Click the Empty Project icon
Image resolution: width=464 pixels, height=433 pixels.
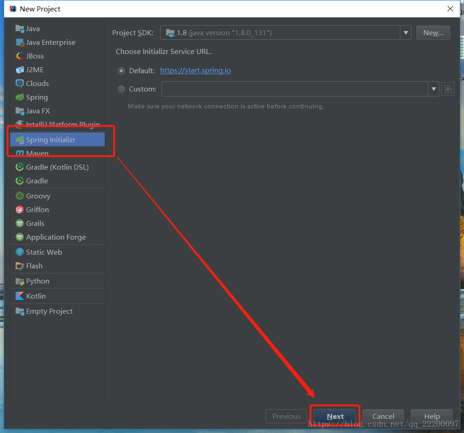point(20,311)
